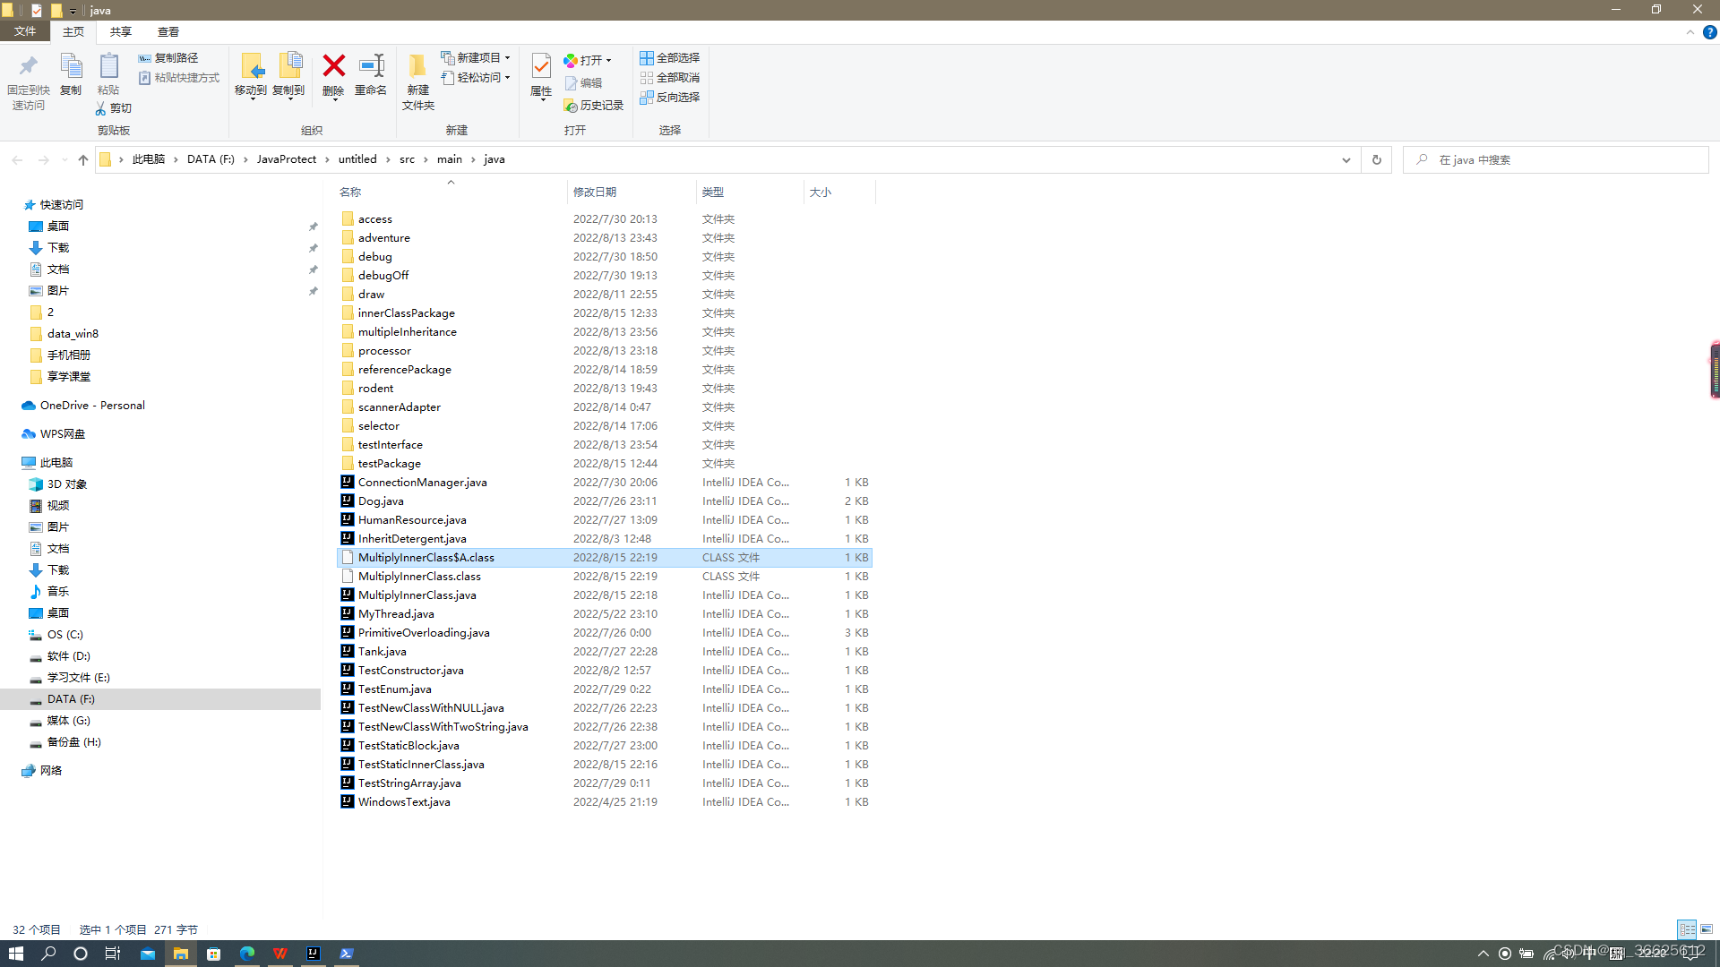The image size is (1720, 967).
Task: Click the Up one level arrow
Action: pyautogui.click(x=83, y=159)
